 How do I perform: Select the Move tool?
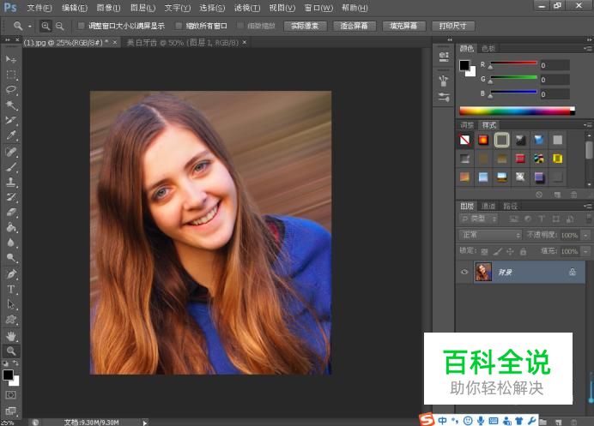pyautogui.click(x=11, y=58)
